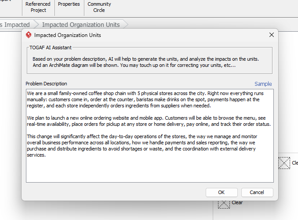Close the Impacted Organization Units dialog

point(271,35)
